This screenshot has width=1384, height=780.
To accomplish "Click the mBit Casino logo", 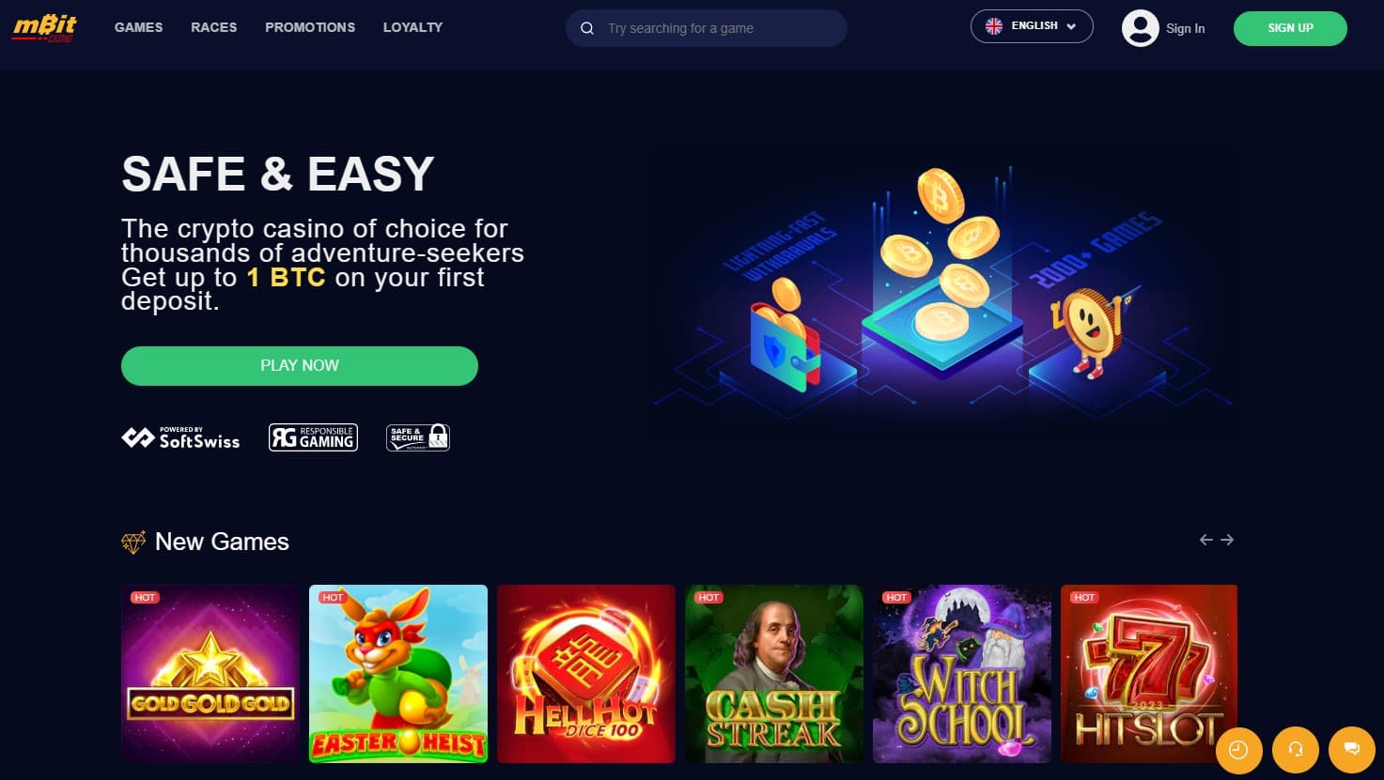I will tap(44, 27).
